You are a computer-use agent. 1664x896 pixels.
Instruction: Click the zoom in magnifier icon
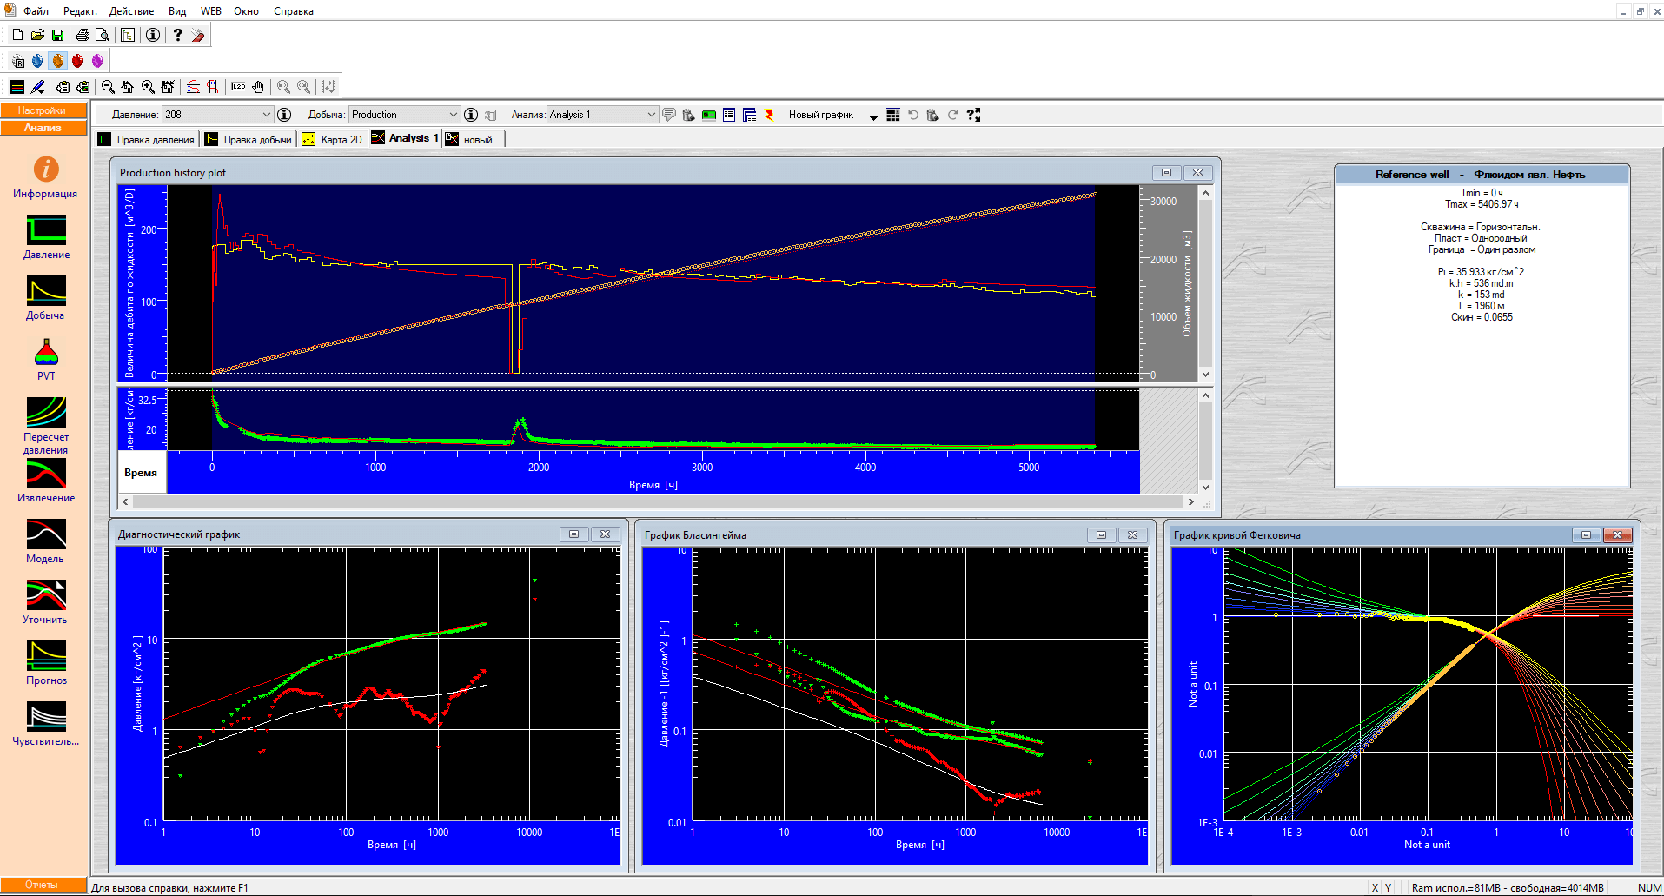click(148, 87)
